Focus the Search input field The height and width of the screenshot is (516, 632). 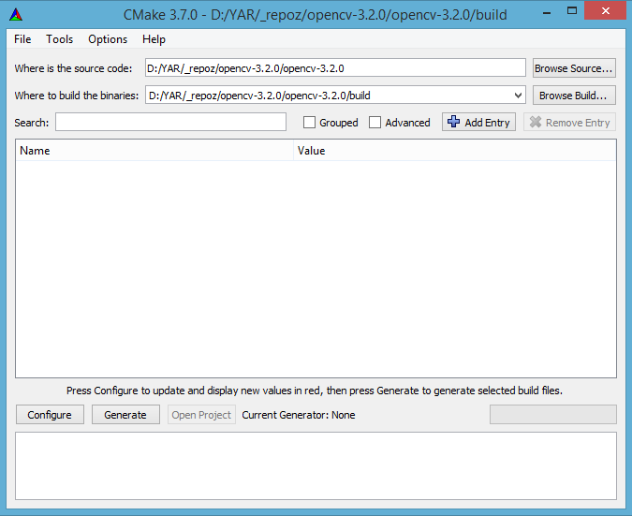pyautogui.click(x=171, y=122)
